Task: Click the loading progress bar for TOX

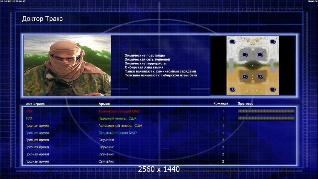Action: (x=266, y=118)
